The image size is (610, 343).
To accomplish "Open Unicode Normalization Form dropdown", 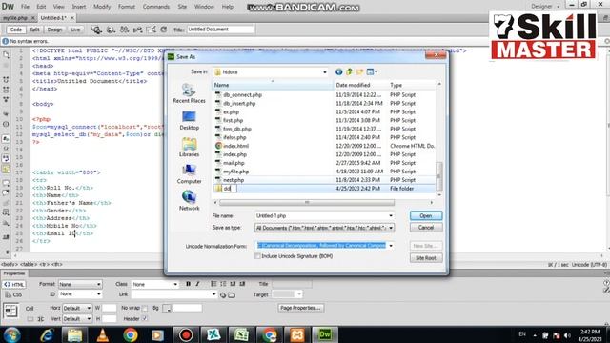I will tap(391, 246).
